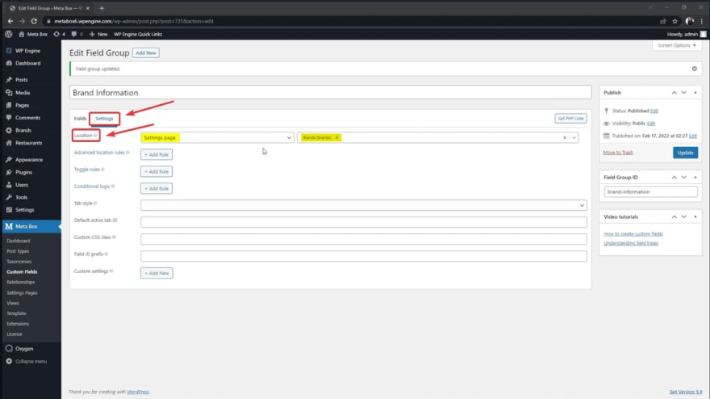Screen dimensions: 710x399
Task: Collapse the Field Group ID panel
Action: coord(695,177)
